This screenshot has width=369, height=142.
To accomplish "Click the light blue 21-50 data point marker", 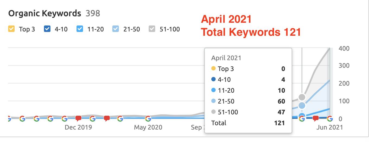I will tap(302, 105).
